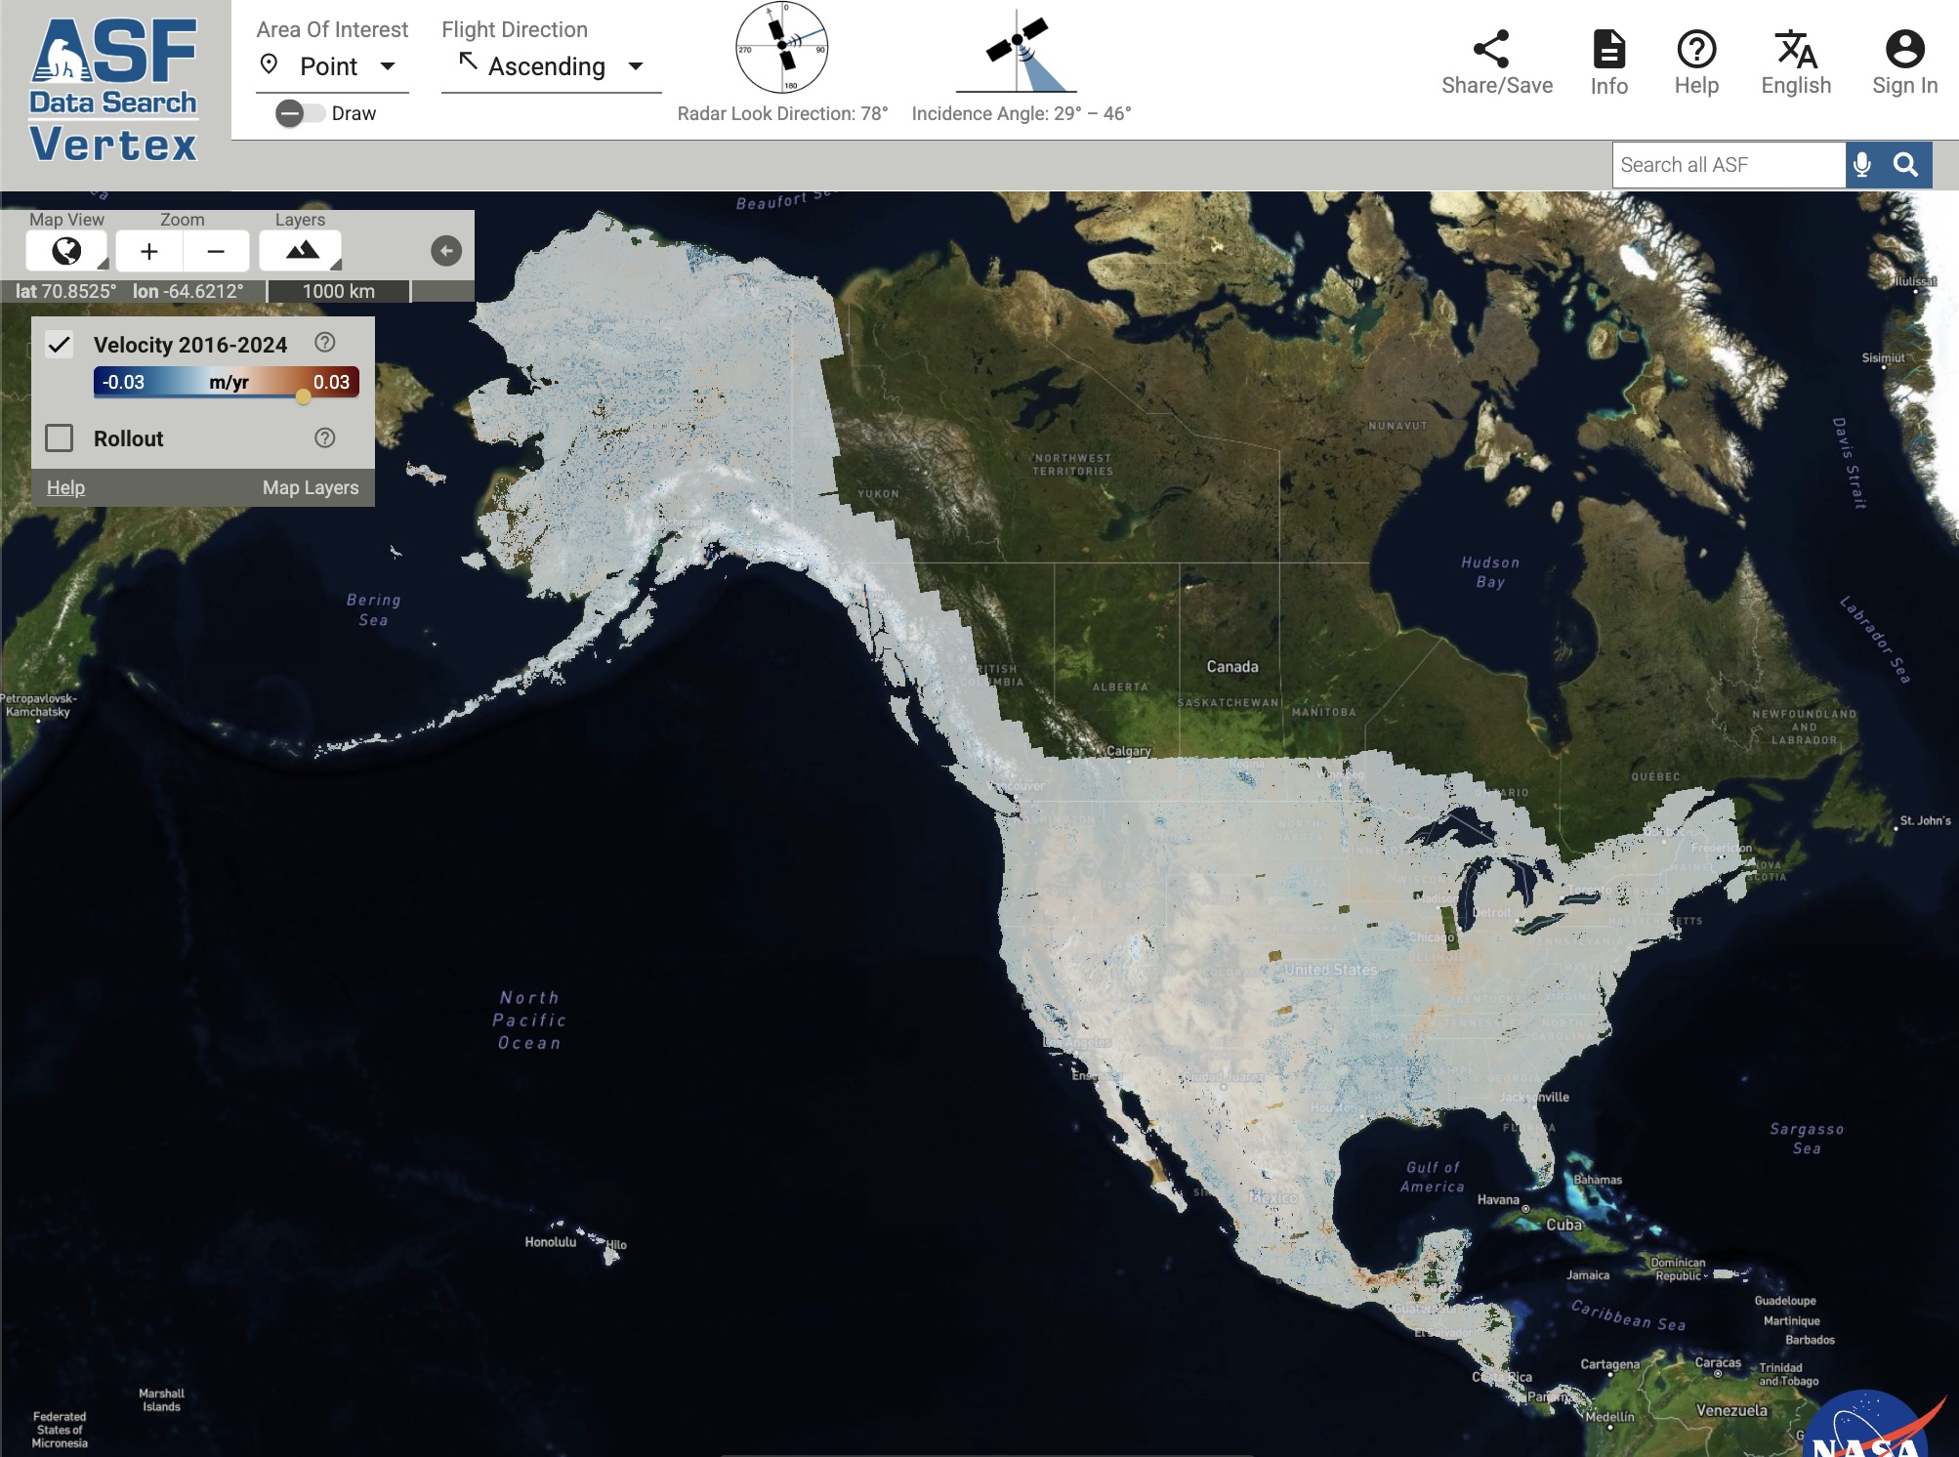Click the English language translate icon
Screen dimensions: 1959x1457
point(1795,49)
